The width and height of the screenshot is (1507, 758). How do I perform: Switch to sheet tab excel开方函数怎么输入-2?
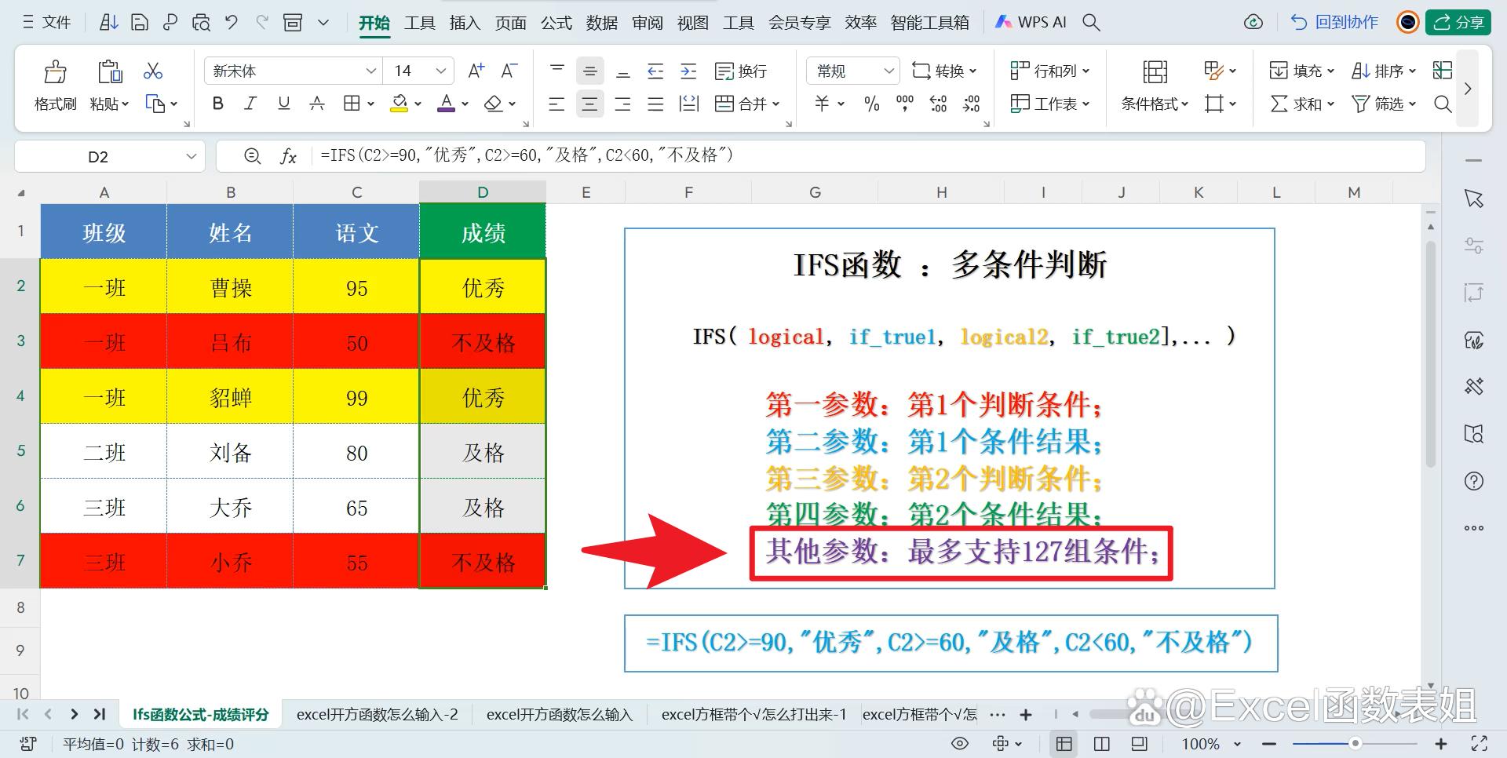377,715
